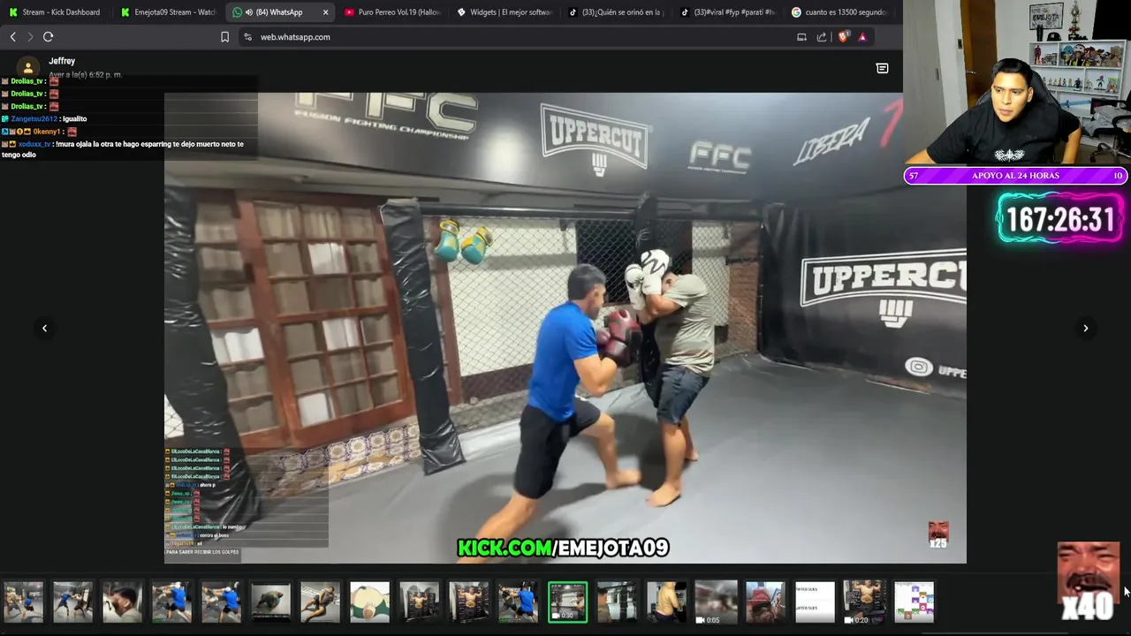
Task: Go back to the previous page
Action: pyautogui.click(x=12, y=37)
